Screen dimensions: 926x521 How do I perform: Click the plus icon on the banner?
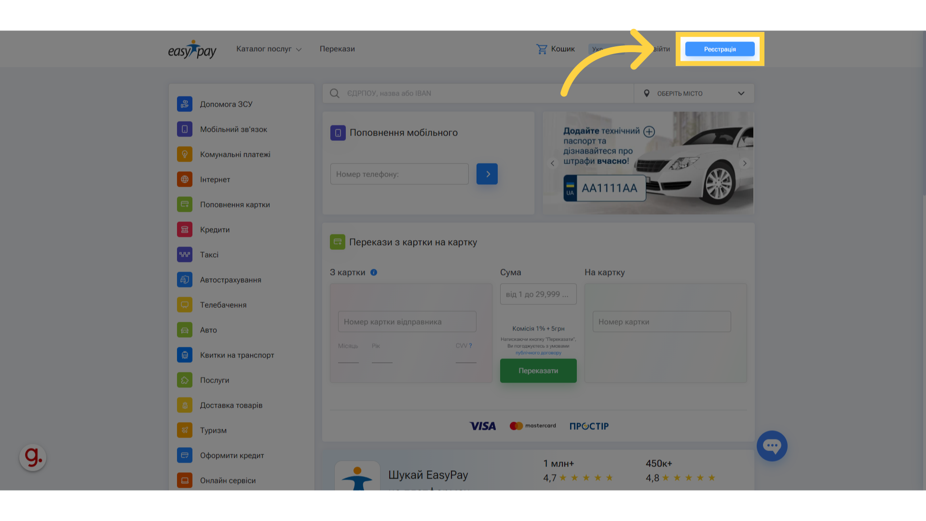pyautogui.click(x=649, y=132)
